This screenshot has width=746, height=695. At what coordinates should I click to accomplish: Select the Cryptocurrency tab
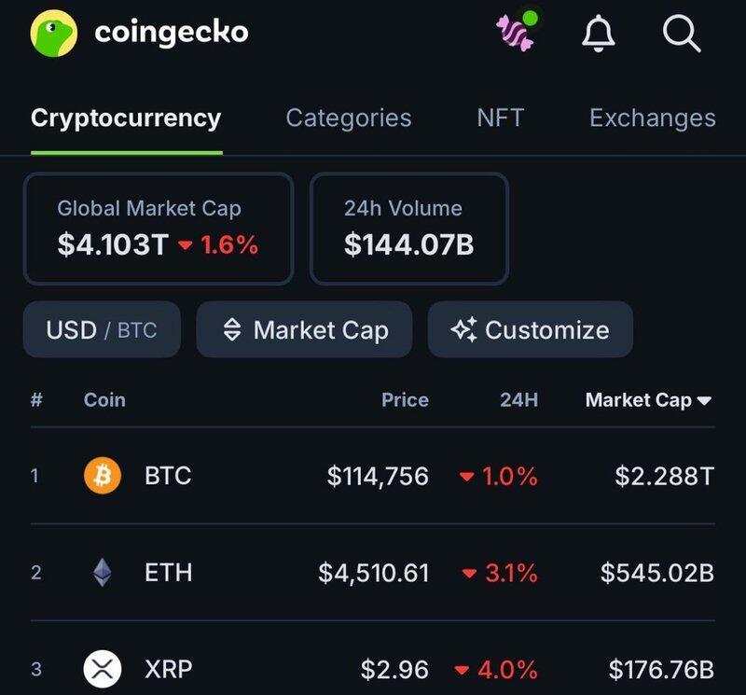126,118
